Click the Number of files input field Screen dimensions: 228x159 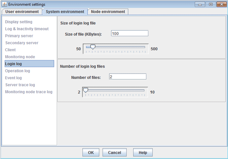pos(128,77)
